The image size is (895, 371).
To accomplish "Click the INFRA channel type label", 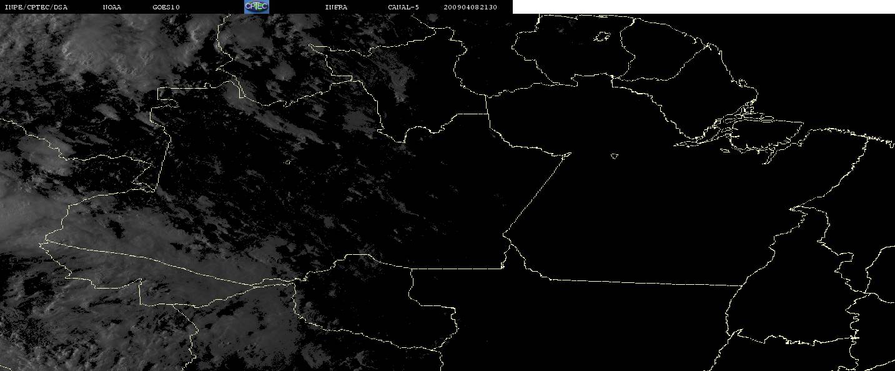I will coord(336,7).
